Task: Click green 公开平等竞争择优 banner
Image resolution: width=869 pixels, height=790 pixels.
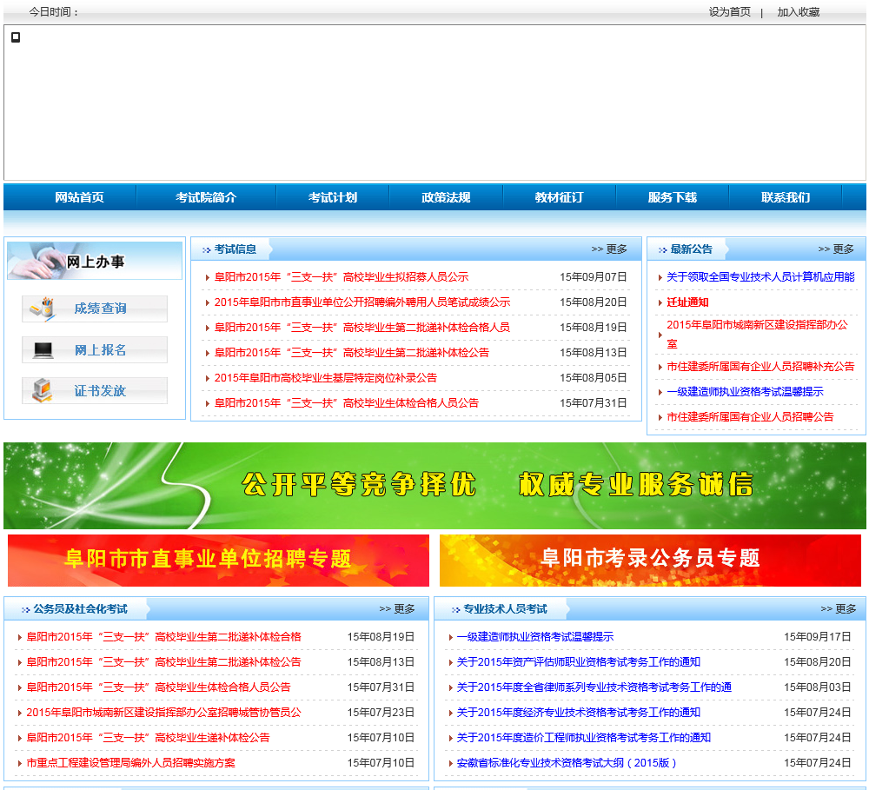Action: 434,485
